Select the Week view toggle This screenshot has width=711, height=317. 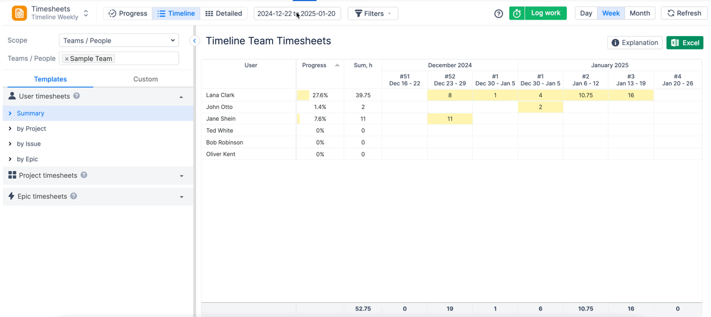click(611, 13)
